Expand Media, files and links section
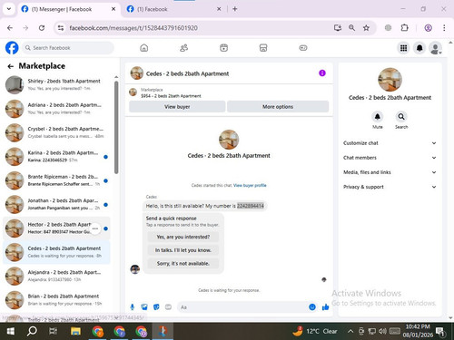 (x=390, y=172)
